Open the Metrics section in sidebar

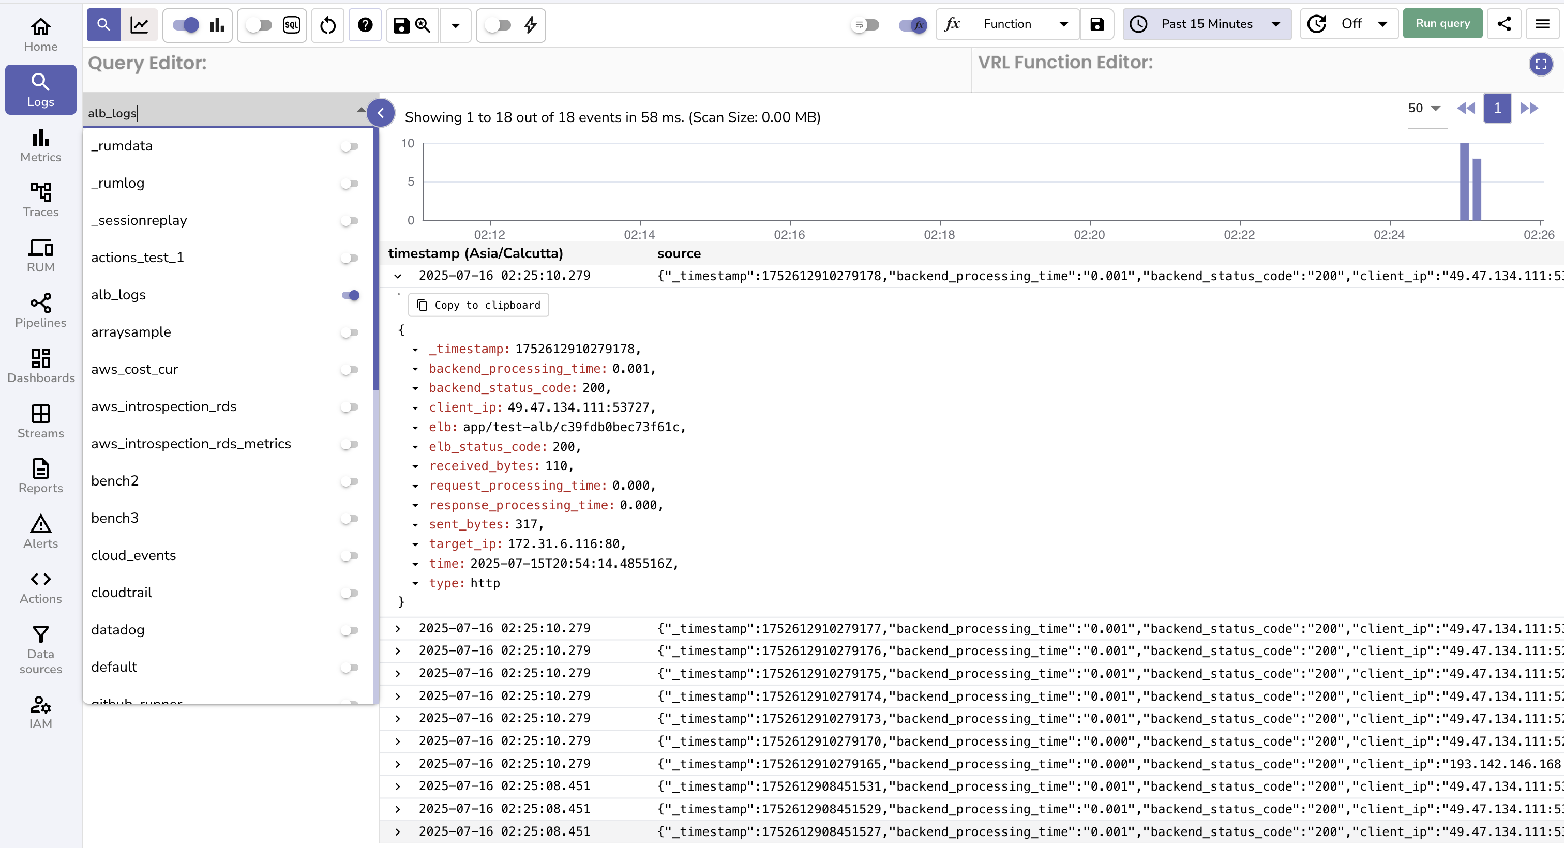tap(40, 146)
